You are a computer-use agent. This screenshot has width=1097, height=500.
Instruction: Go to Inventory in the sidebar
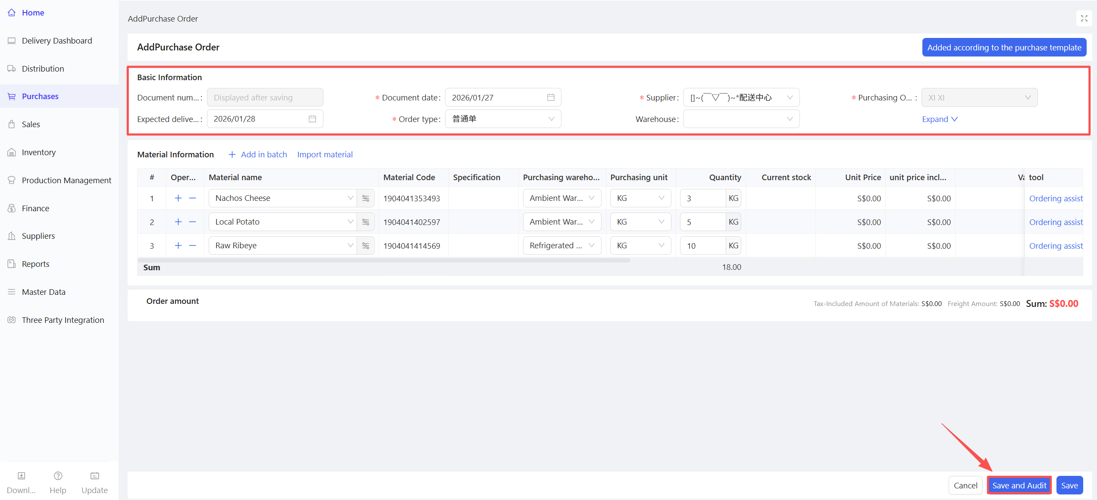tap(39, 152)
